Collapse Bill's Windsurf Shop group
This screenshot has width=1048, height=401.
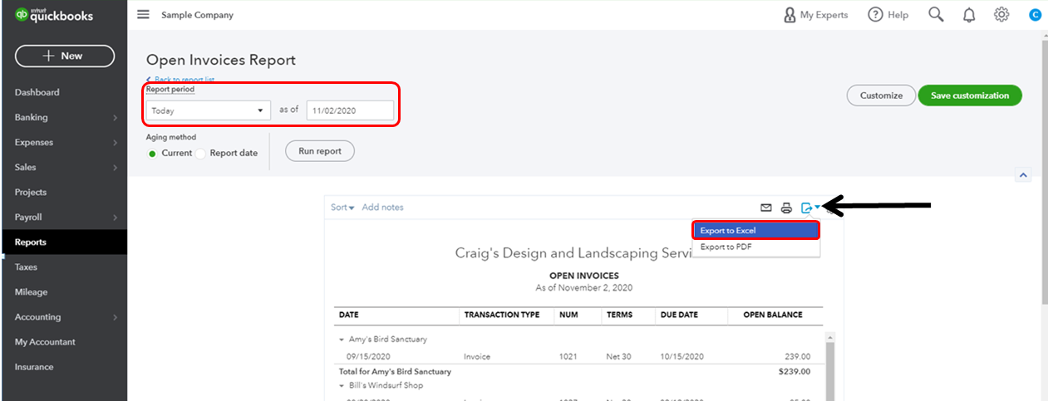click(x=342, y=385)
